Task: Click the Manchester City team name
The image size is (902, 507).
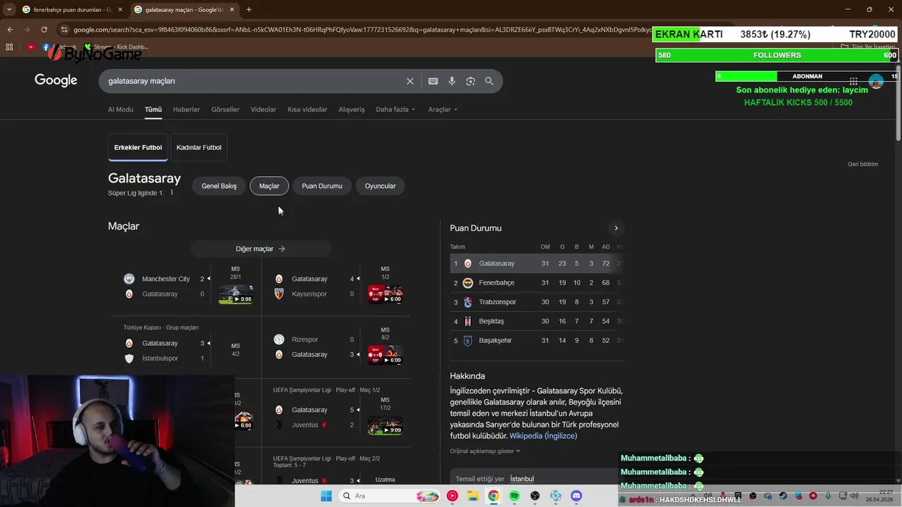Action: tap(166, 279)
